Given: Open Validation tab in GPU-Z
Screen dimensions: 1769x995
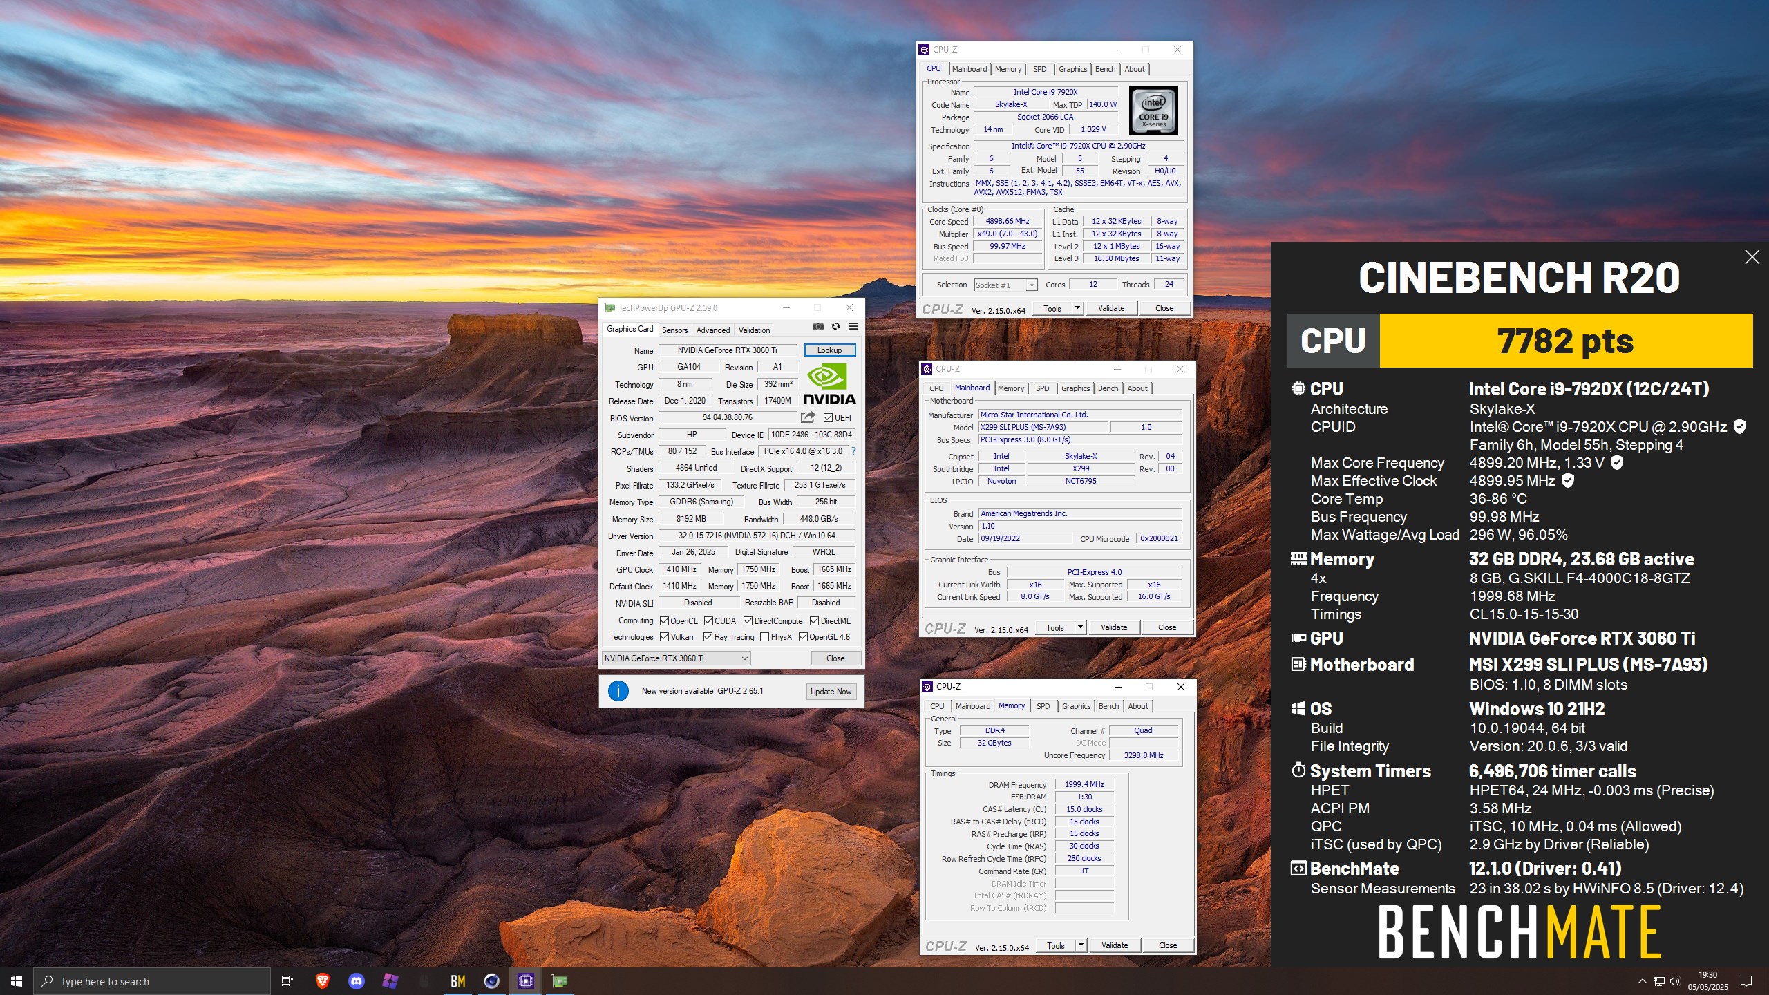Looking at the screenshot, I should tap(754, 330).
